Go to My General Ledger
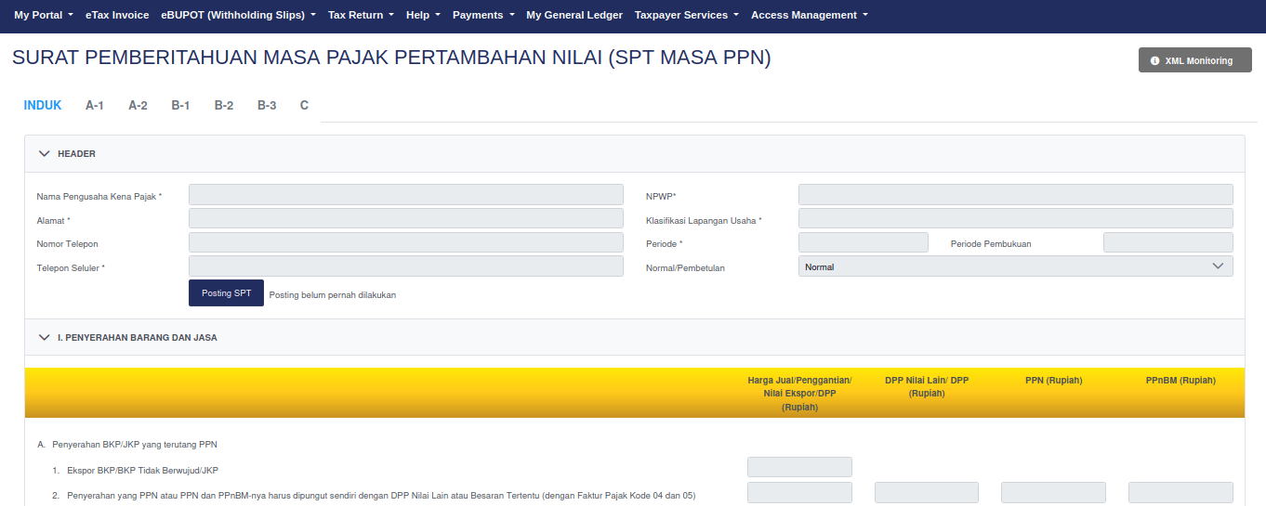Viewport: 1266px width, 506px height. click(574, 15)
